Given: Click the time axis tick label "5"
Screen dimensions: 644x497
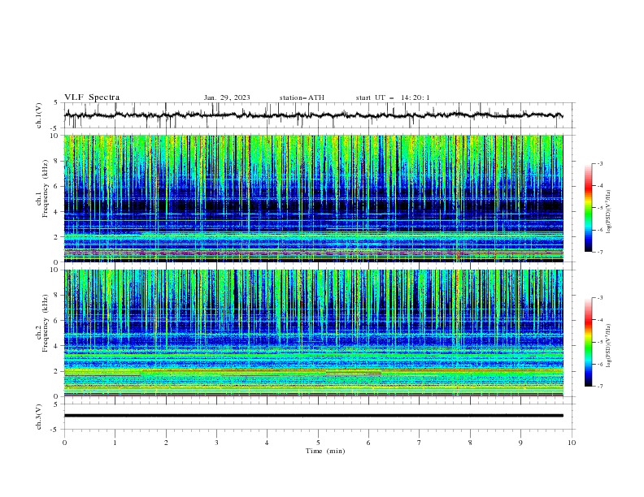Looking at the screenshot, I should [318, 443].
